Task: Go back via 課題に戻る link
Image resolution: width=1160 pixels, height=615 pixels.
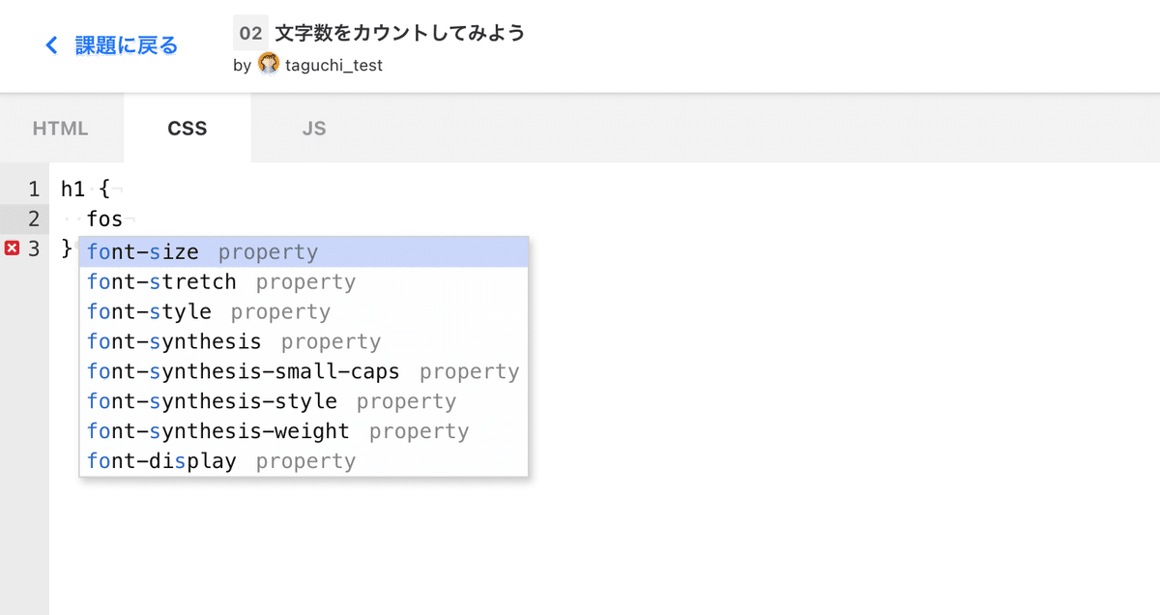Action: pos(127,45)
